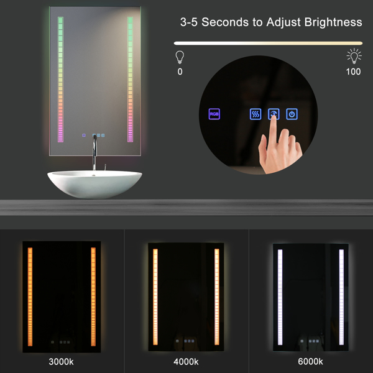Tap the power button on the mirror
This screenshot has height=373, width=373.
coord(292,114)
